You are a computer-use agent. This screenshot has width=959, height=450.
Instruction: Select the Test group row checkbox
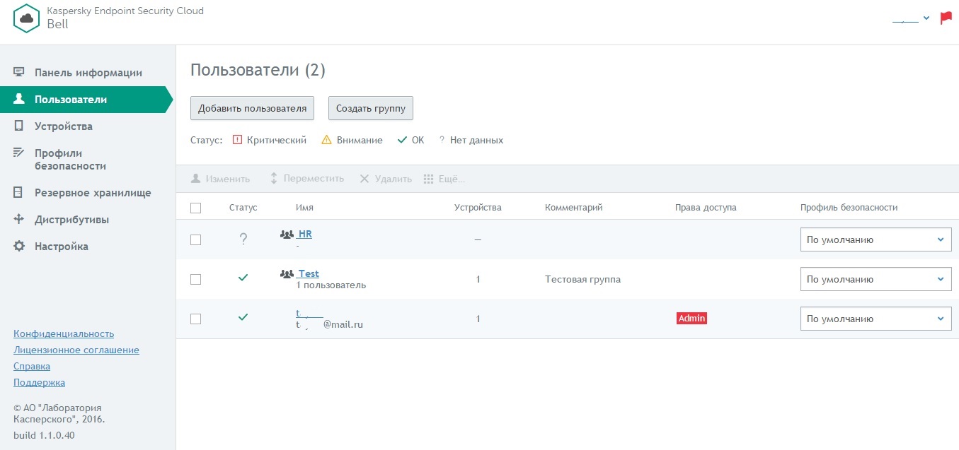point(196,279)
